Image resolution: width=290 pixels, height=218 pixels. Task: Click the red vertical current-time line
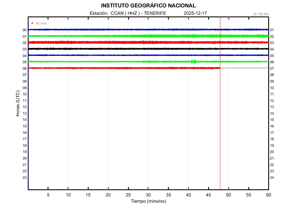(x=220, y=114)
